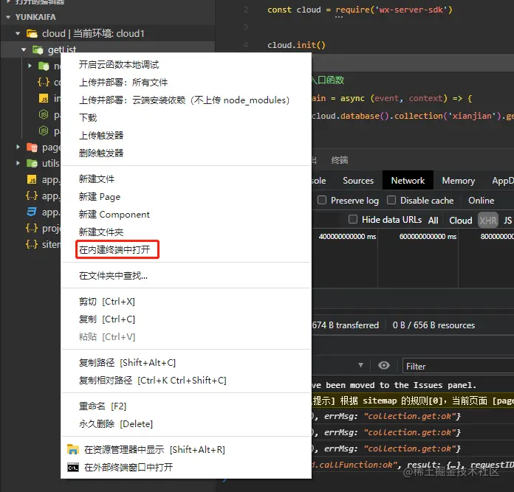
Task: Click the pages folder icon
Action: pos(32,148)
